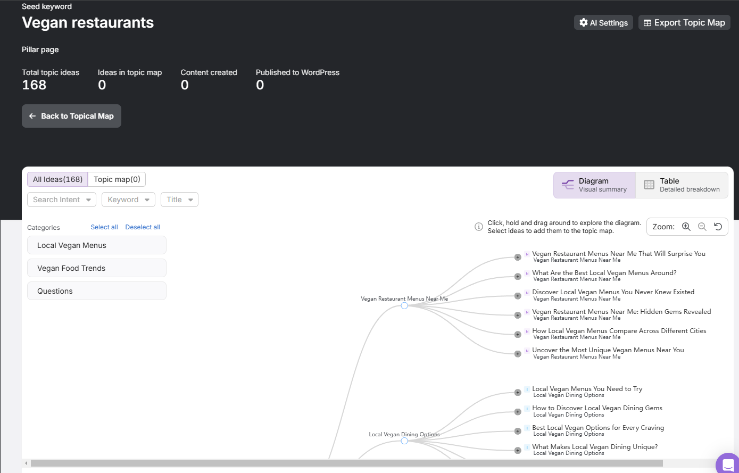Click the info icon beside the diagram instructions
The image size is (739, 473).
(x=479, y=227)
